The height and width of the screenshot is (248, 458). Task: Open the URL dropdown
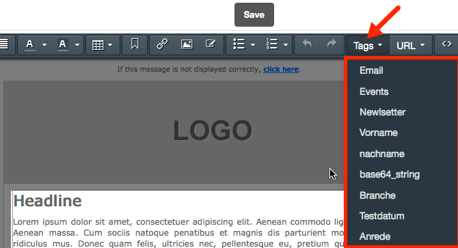(411, 46)
